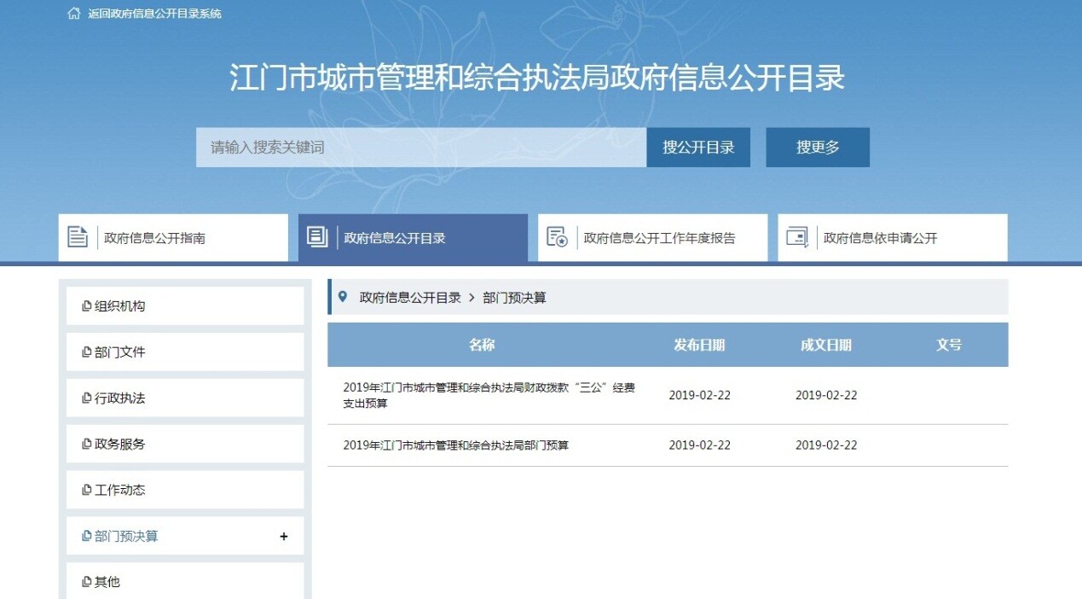Open the 2019年江门市城市管理和综合执法局部门预算 link
Image resolution: width=1082 pixels, height=599 pixels.
click(x=465, y=445)
